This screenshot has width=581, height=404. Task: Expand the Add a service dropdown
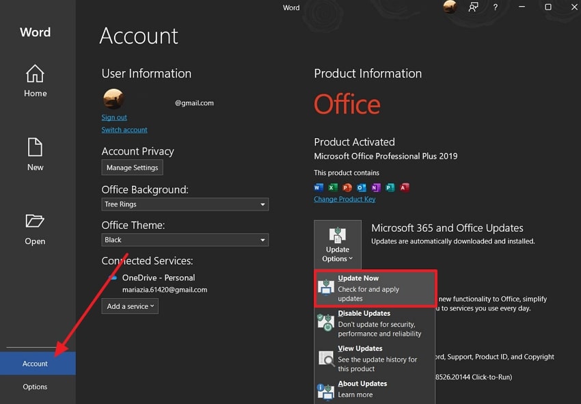131,306
